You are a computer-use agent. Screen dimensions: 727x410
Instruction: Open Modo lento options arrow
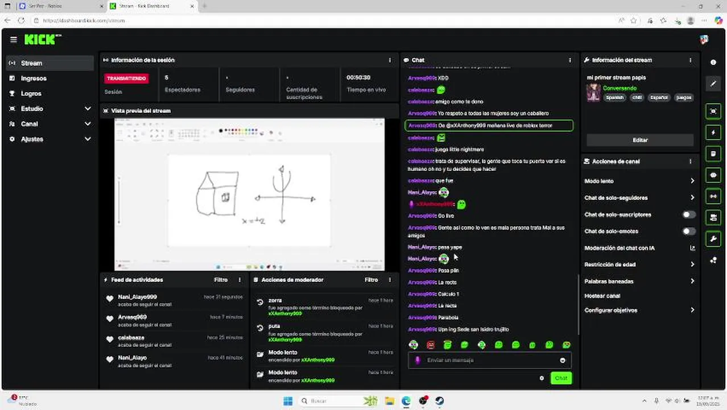(692, 181)
